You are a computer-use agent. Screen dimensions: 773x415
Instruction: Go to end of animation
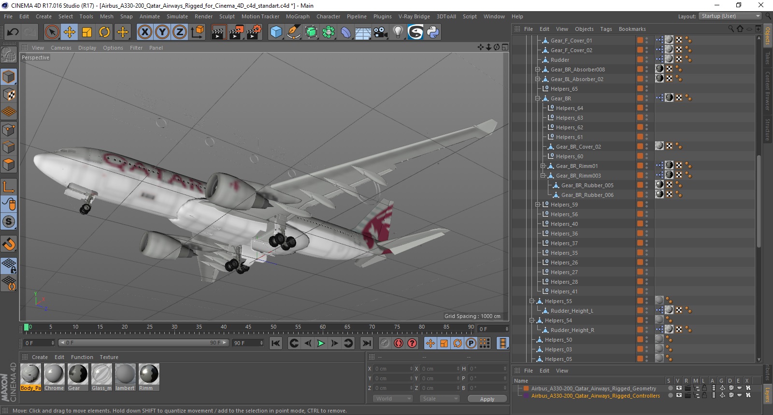pos(367,343)
